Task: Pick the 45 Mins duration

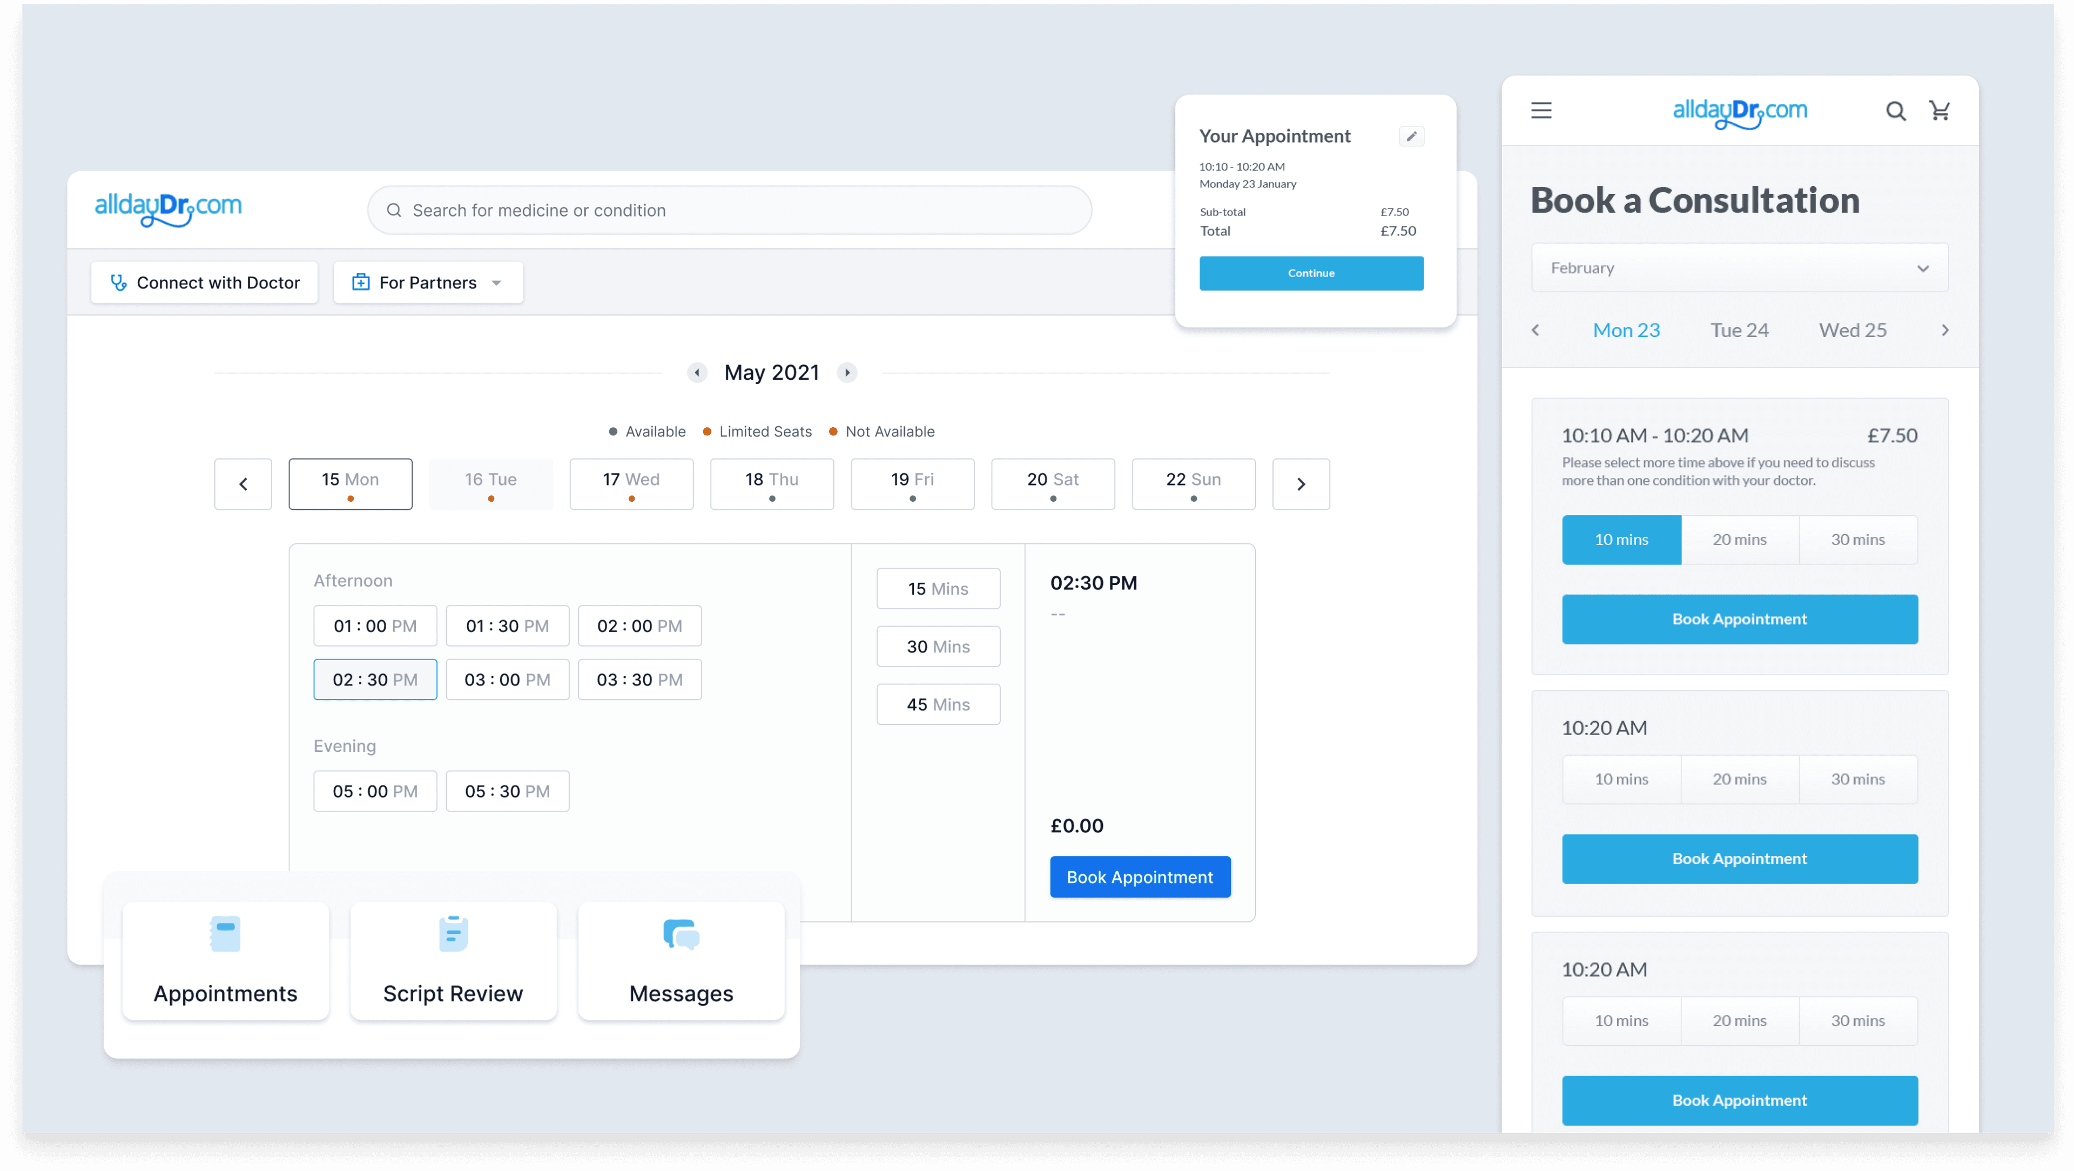Action: click(938, 705)
